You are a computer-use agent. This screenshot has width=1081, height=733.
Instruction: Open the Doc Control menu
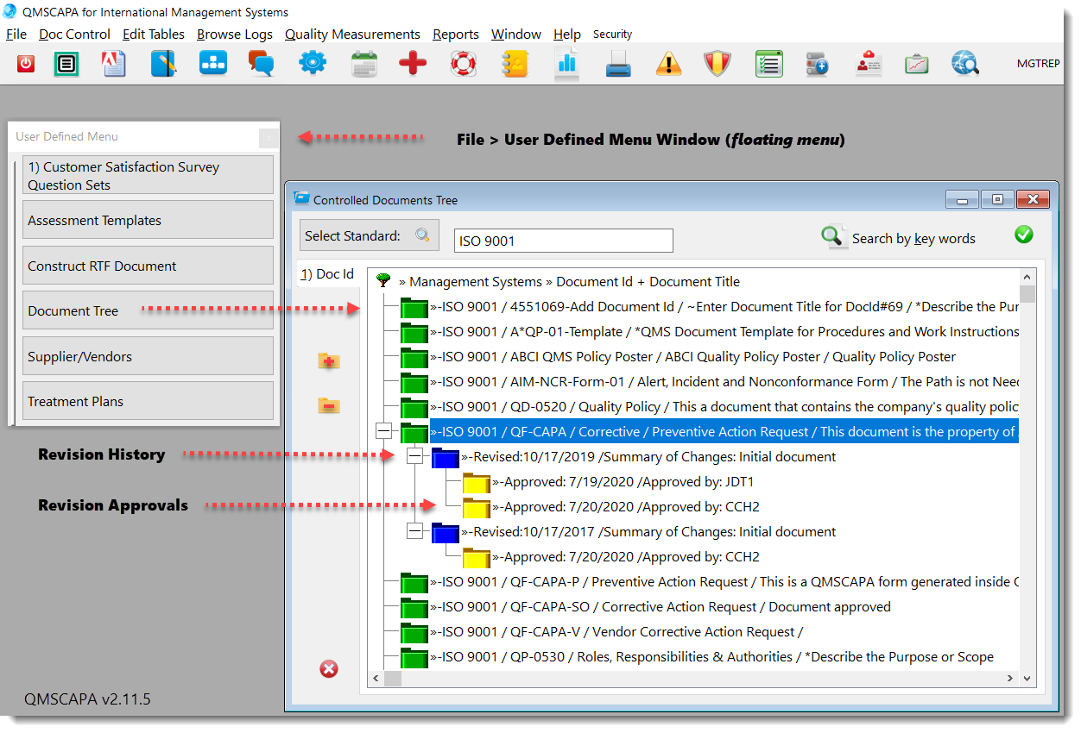(74, 34)
